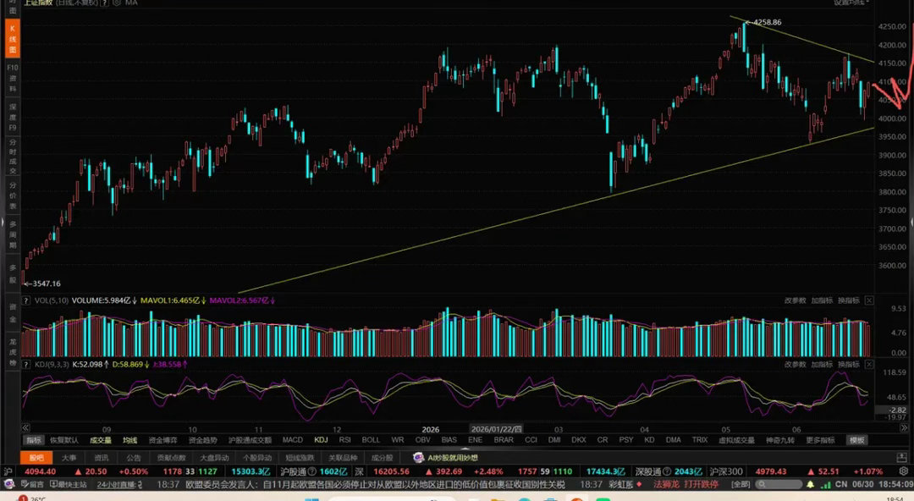This screenshot has width=914, height=501.
Task: Click 加指标 in the KDJ panel
Action: click(x=822, y=365)
